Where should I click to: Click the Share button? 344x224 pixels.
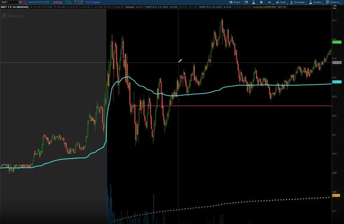235,2
